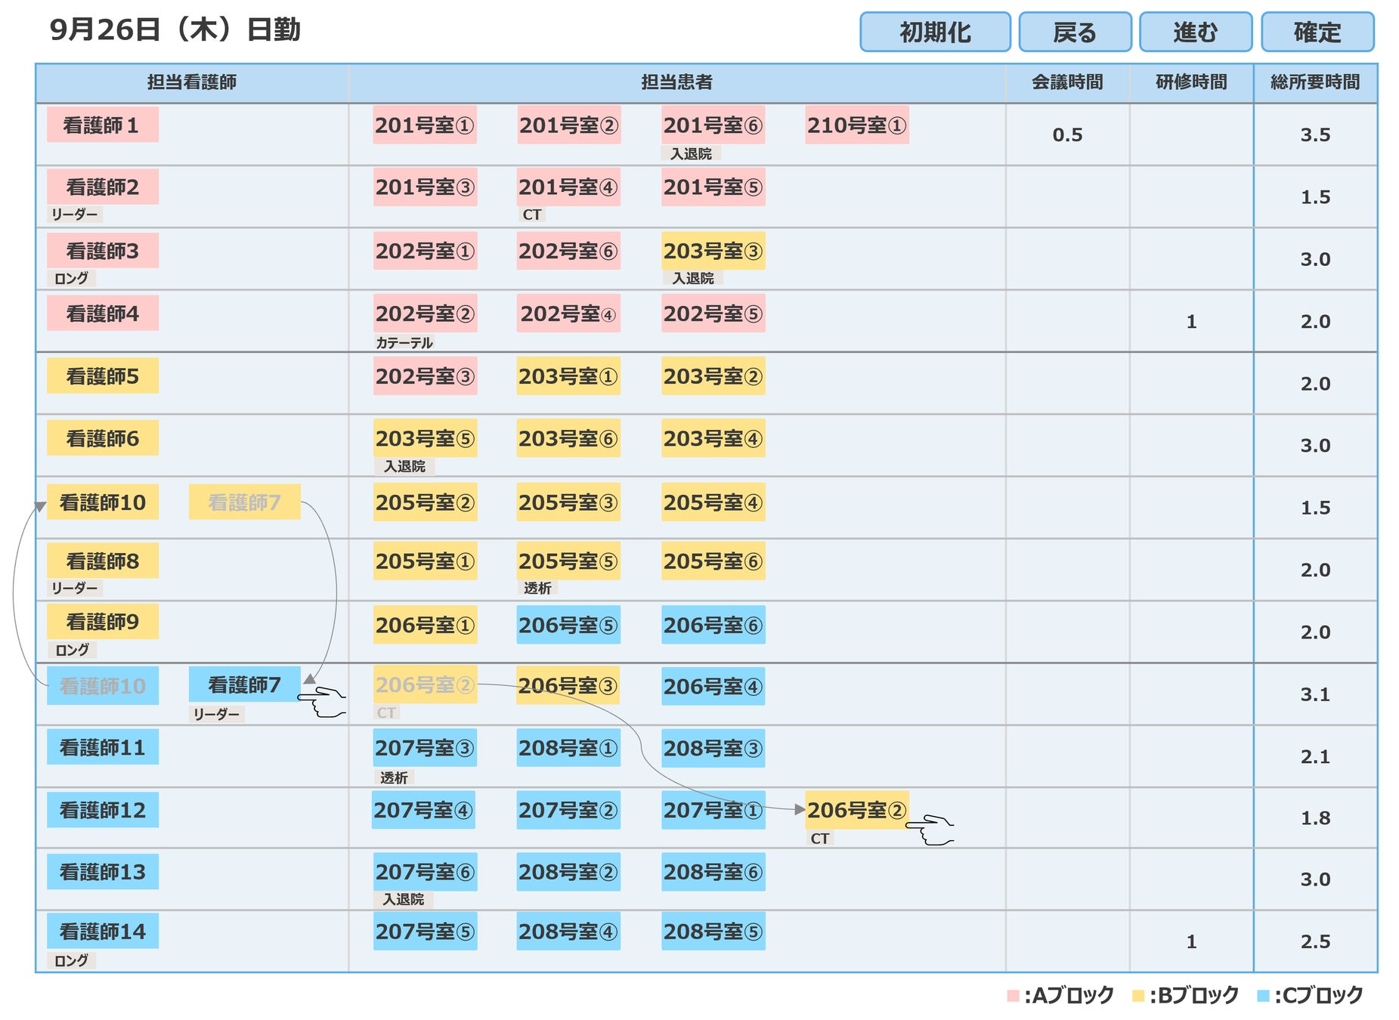The height and width of the screenshot is (1020, 1399).
Task: Click the 確定 button
Action: coord(1317,32)
